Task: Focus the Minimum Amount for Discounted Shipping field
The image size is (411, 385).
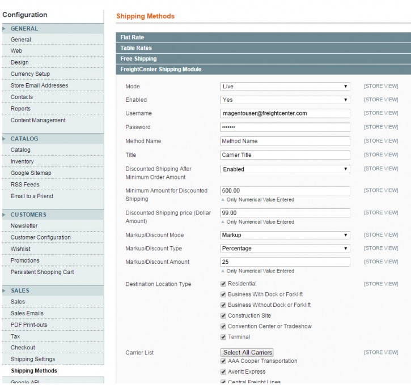Action: [285, 191]
